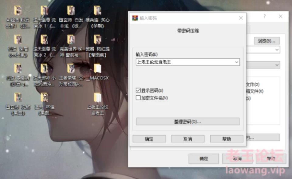Select the 逆天邪神 小妈 folder icon

[44, 75]
